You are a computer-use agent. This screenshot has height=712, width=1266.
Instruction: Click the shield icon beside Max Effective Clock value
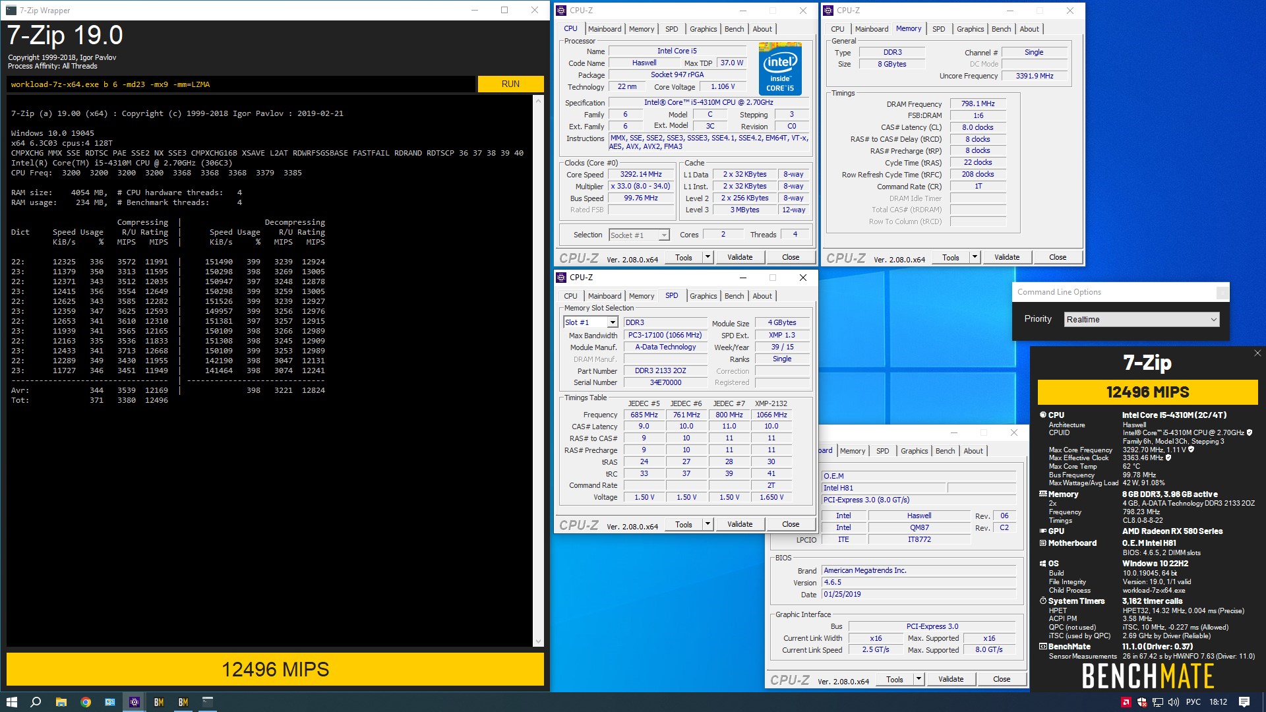(x=1168, y=458)
